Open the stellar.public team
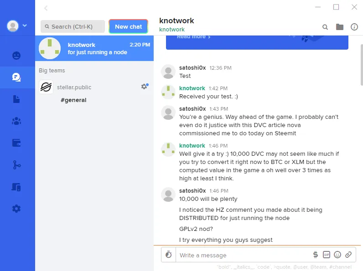363x271 pixels. tap(74, 87)
